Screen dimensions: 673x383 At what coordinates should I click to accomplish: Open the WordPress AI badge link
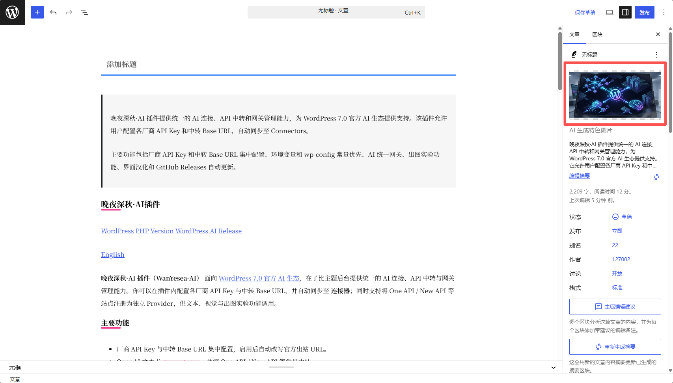point(196,231)
